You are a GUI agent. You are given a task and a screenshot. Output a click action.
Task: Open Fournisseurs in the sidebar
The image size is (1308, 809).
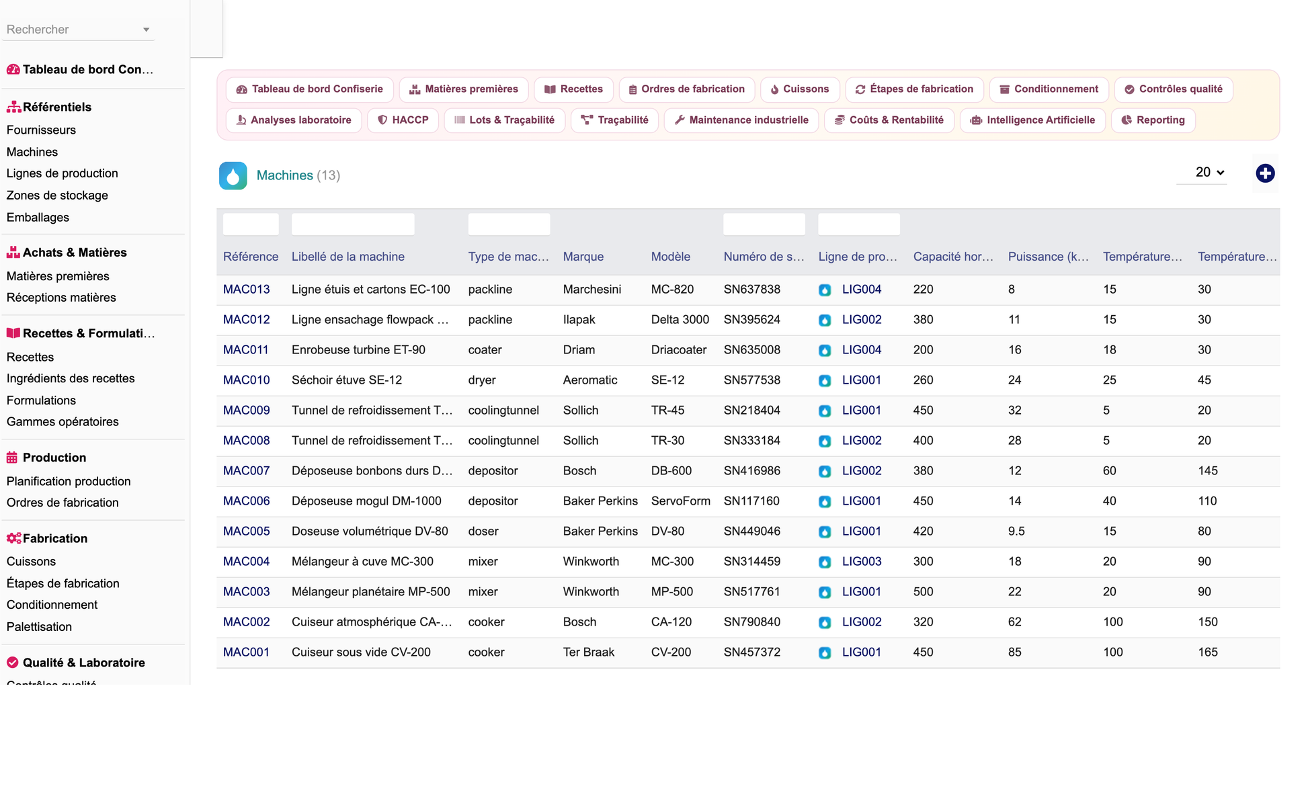pos(41,130)
